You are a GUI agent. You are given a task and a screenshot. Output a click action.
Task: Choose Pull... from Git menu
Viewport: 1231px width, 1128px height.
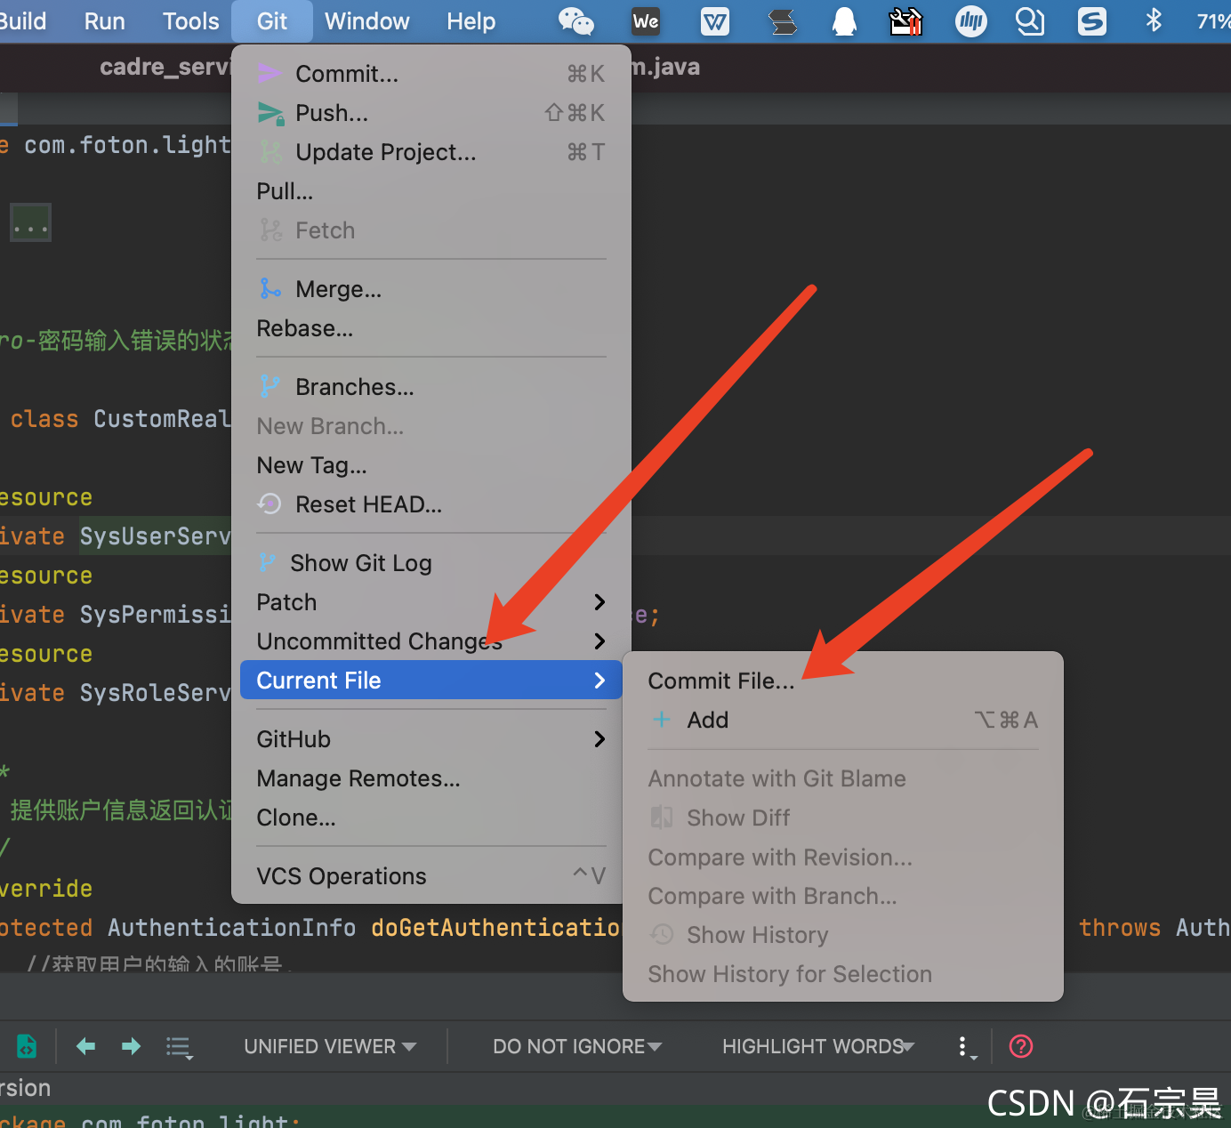click(x=431, y=191)
